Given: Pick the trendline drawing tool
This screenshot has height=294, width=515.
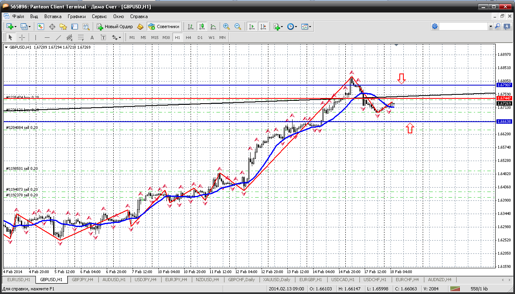Looking at the screenshot, I should click(x=58, y=37).
